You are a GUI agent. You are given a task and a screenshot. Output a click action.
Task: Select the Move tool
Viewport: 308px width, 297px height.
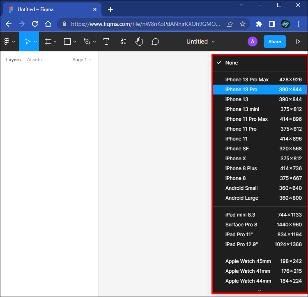pyautogui.click(x=28, y=41)
